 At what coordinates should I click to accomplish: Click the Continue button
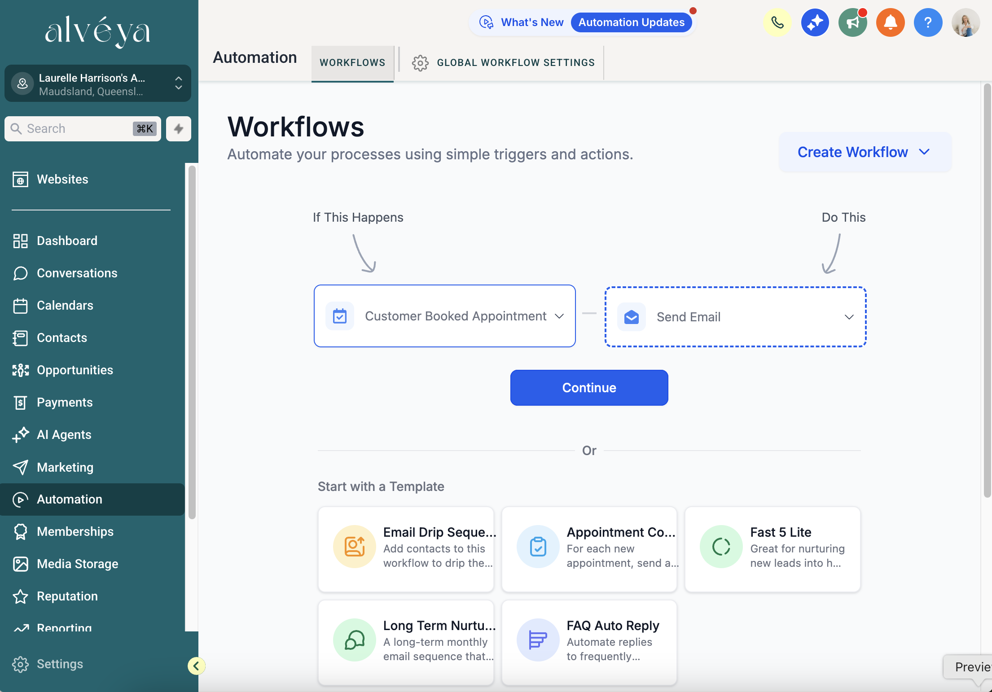tap(589, 388)
